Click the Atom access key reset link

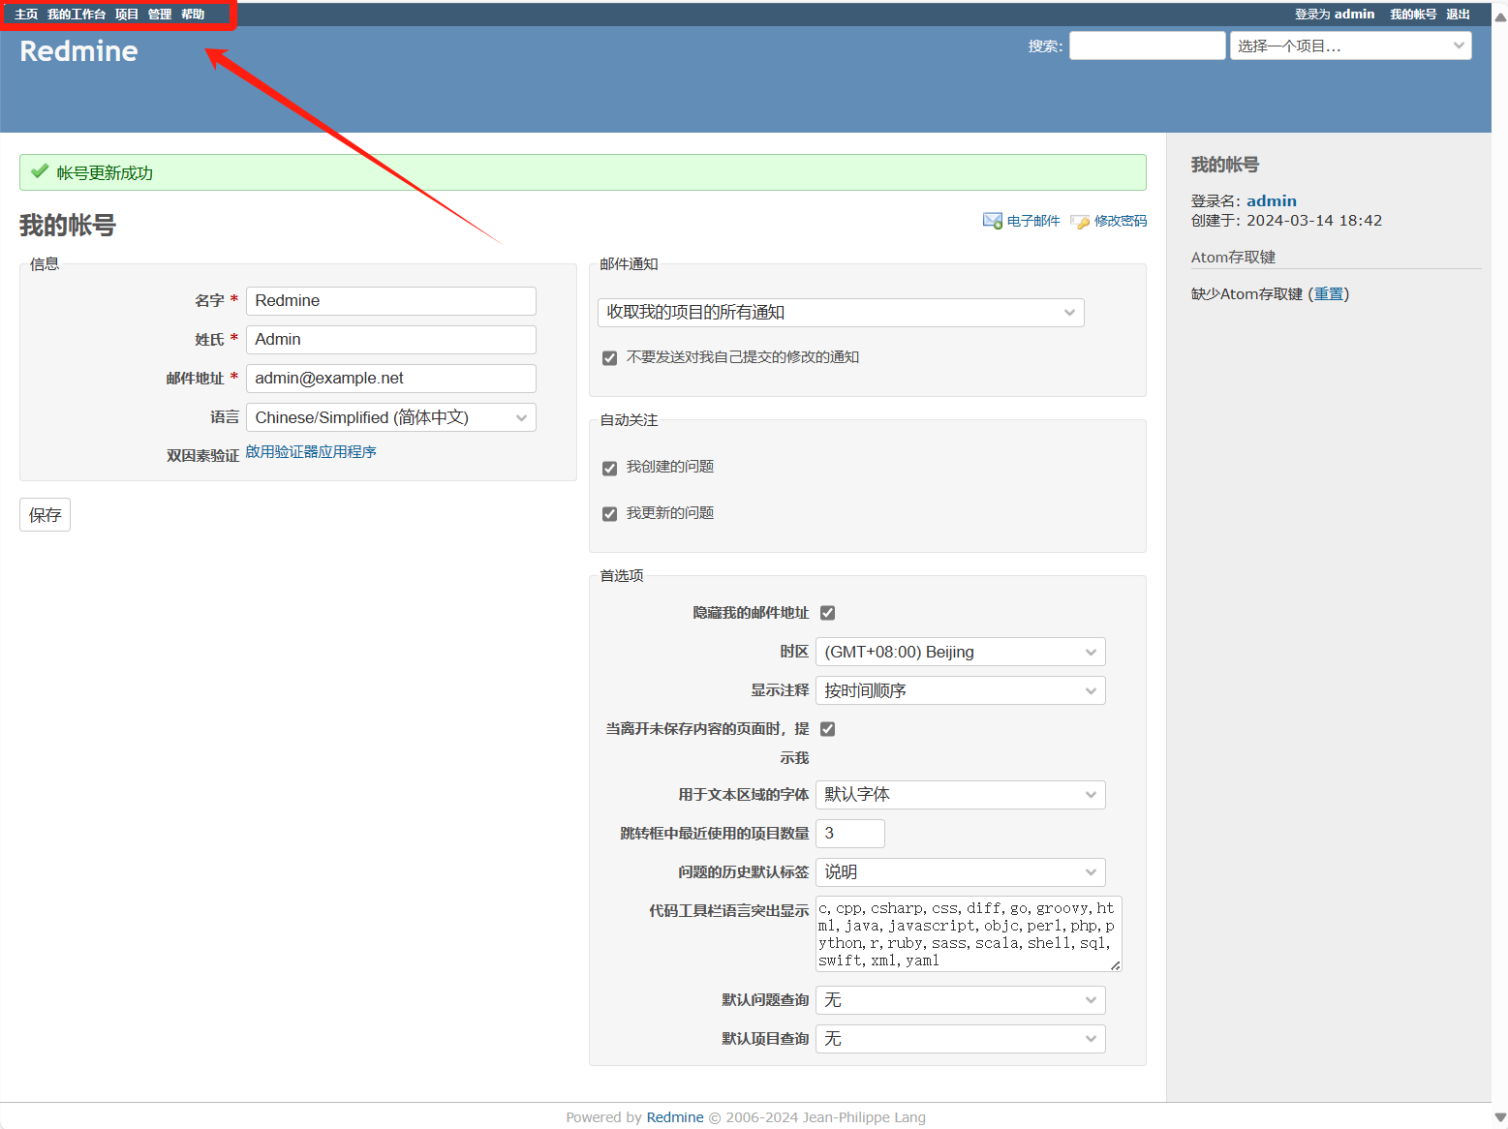pos(1328,294)
